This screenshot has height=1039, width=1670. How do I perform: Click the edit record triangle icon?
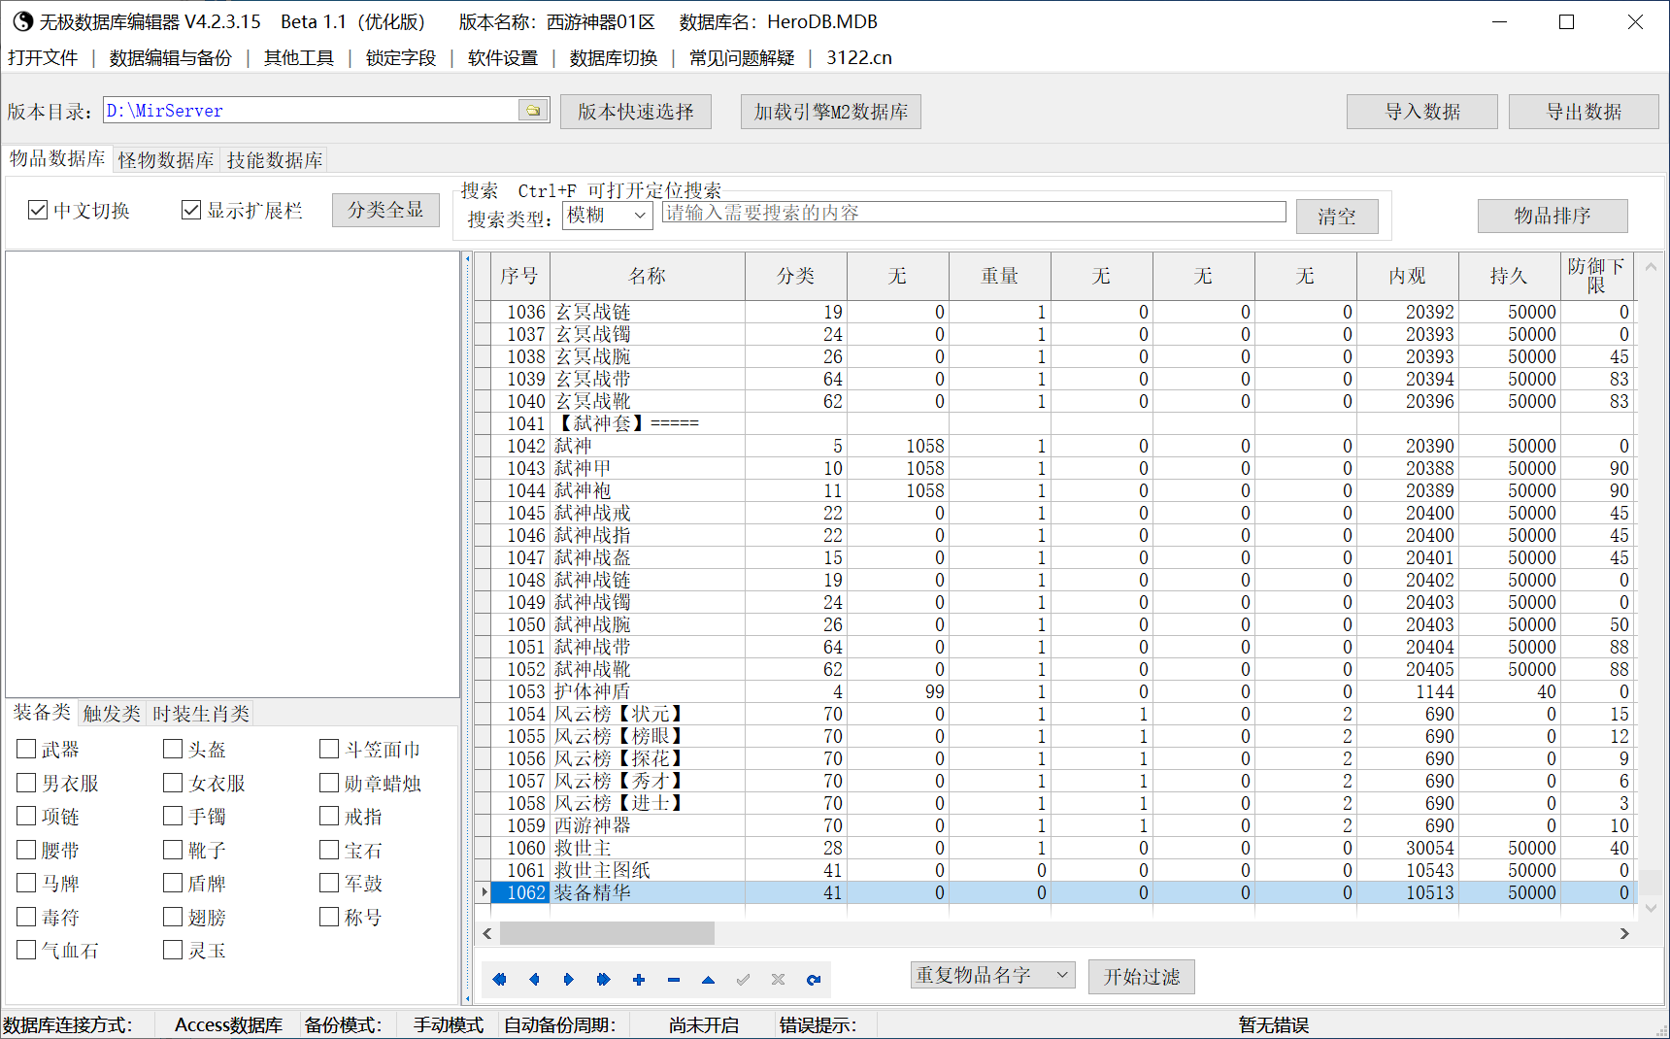[709, 979]
